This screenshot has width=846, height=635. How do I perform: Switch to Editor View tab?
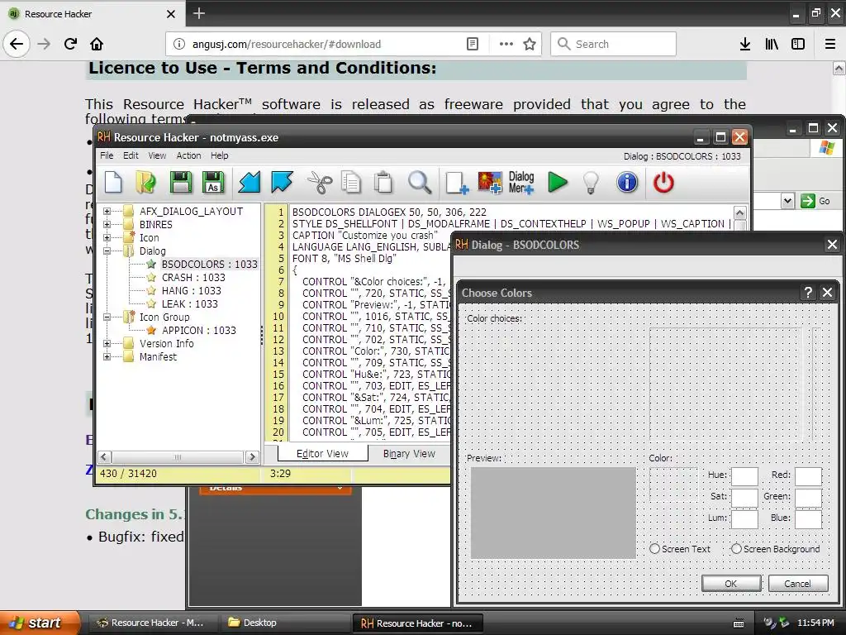pos(323,454)
